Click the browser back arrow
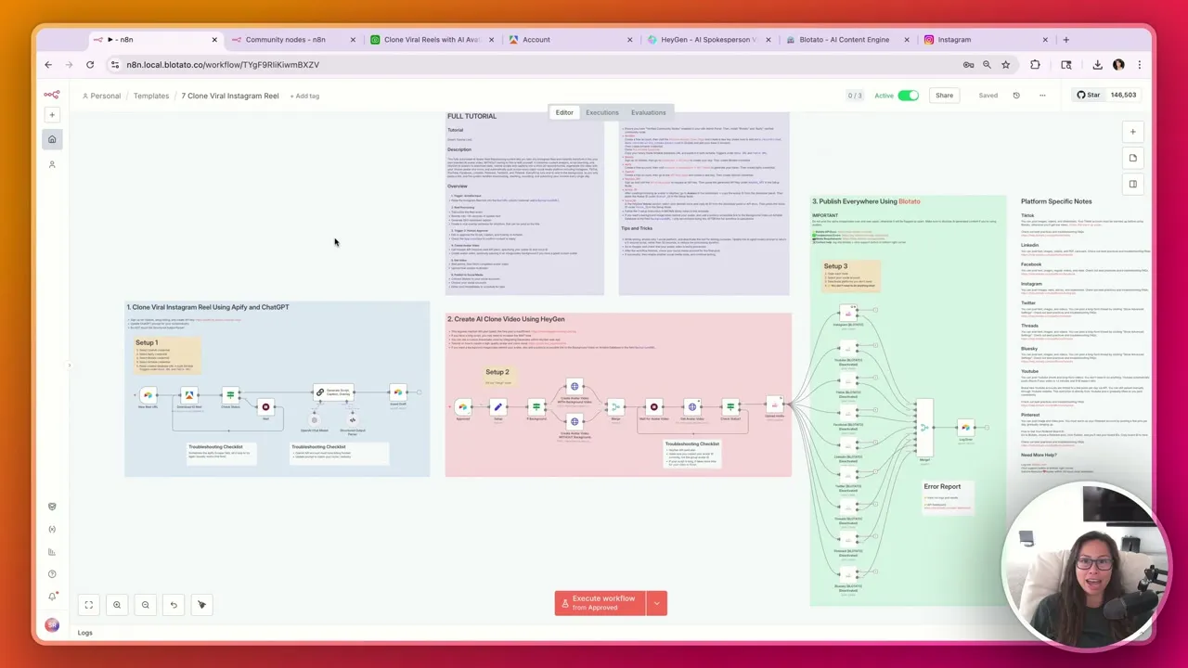The image size is (1188, 668). point(48,65)
